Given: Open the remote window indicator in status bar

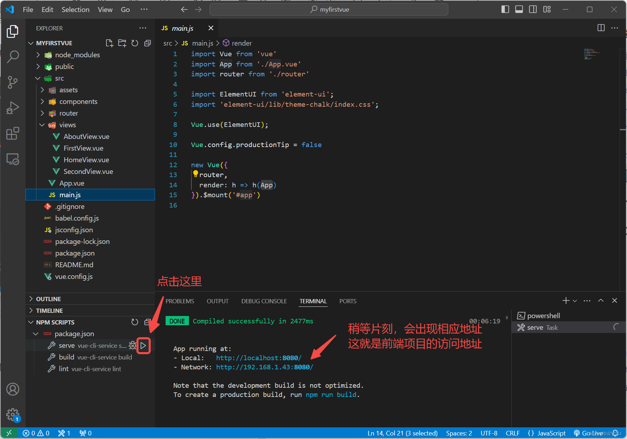Looking at the screenshot, I should click(9, 433).
